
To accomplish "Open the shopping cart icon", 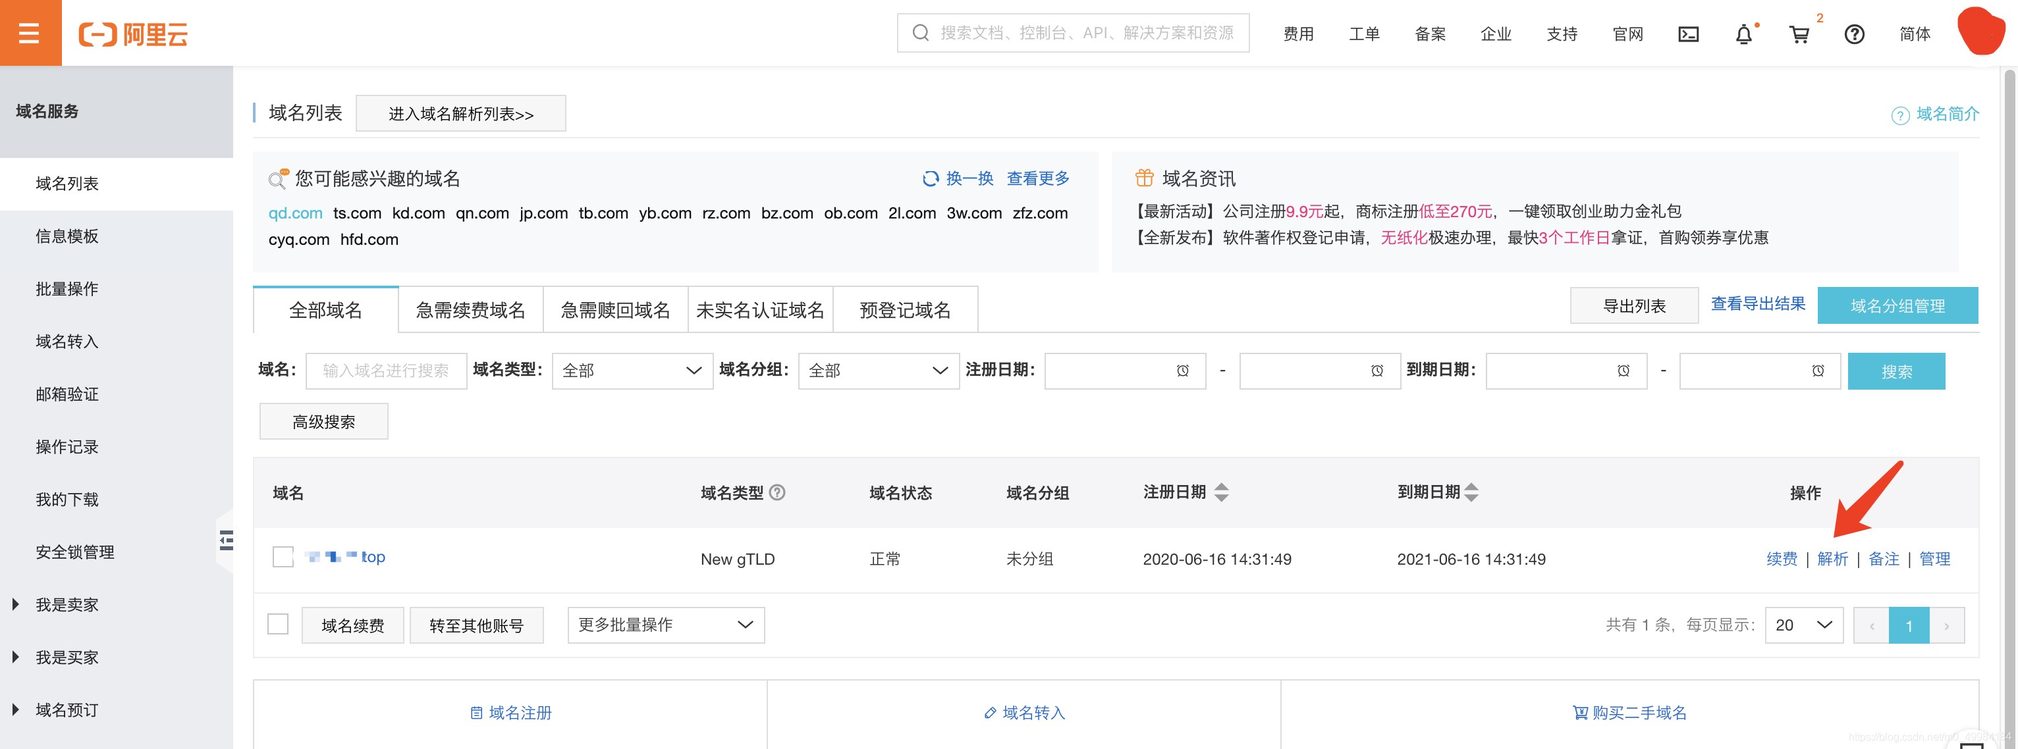I will tap(1799, 34).
